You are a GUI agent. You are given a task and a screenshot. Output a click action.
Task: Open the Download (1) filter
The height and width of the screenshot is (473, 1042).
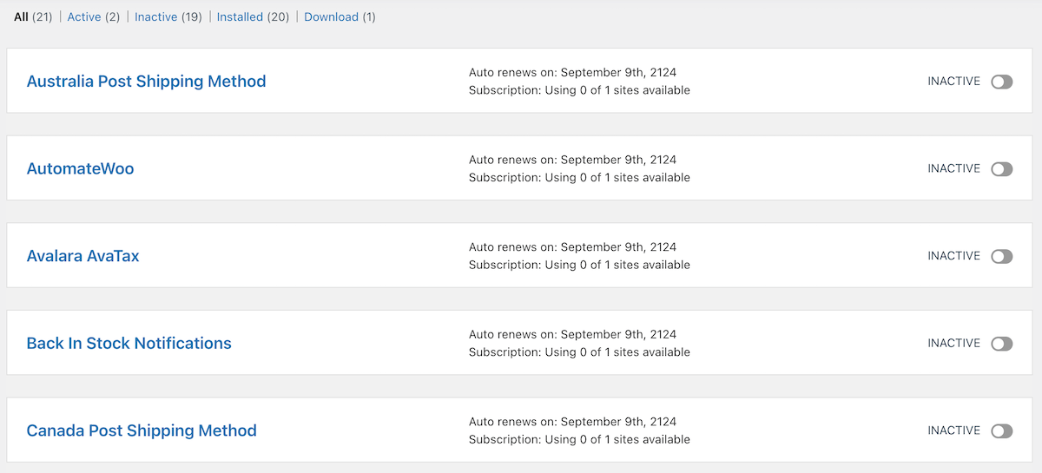340,16
